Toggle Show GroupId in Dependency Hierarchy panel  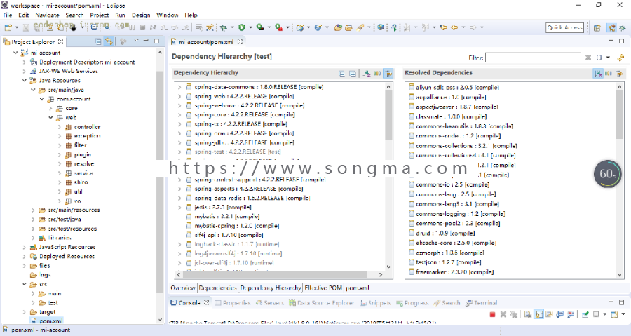tap(377, 74)
